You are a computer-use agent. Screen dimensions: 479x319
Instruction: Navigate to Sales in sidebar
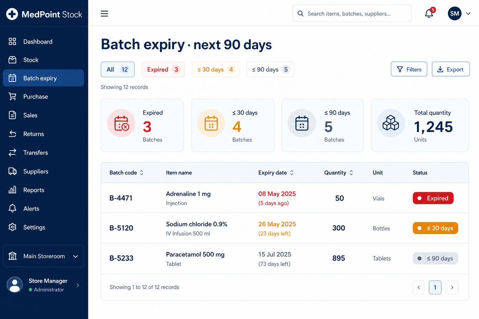[x=43, y=115]
